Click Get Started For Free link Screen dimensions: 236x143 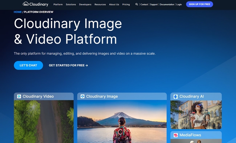(68, 65)
